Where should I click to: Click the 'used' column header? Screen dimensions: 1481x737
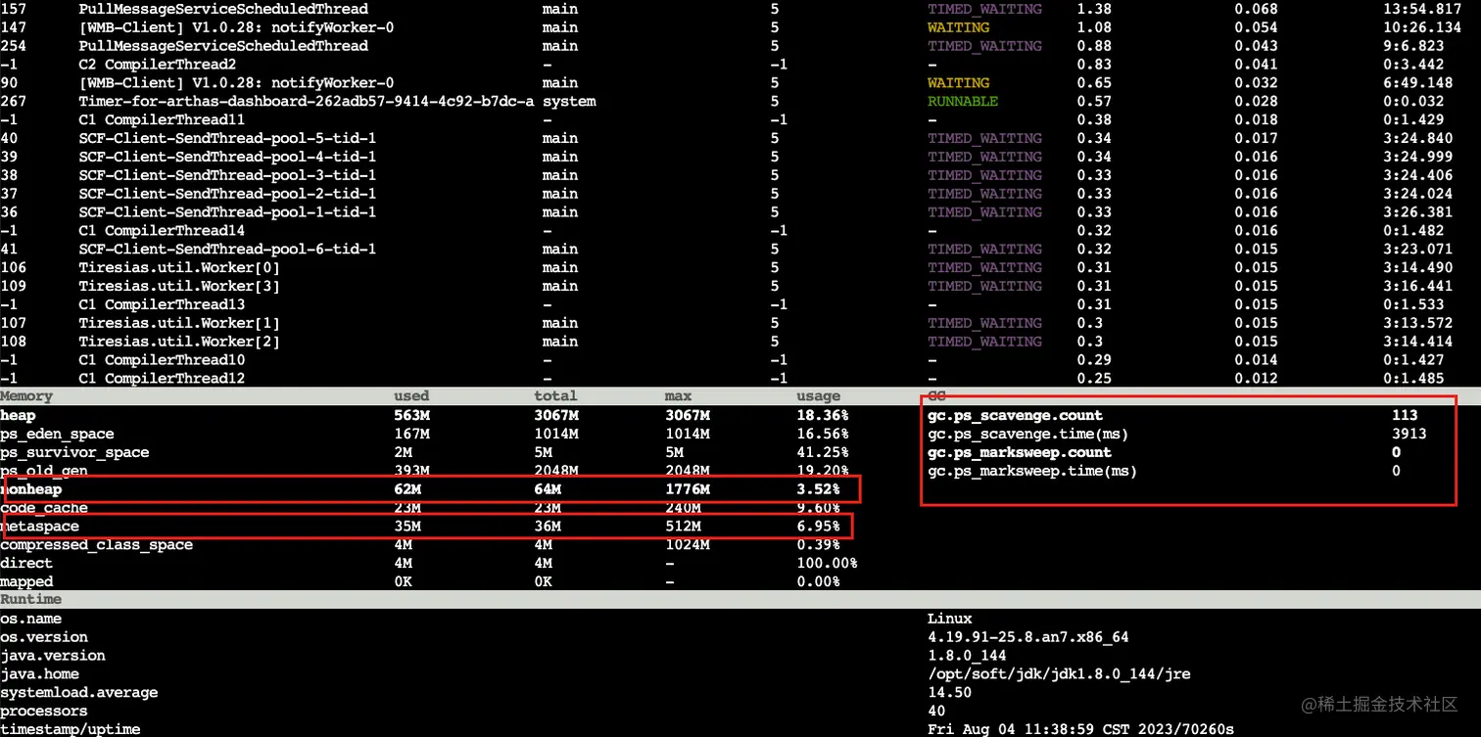click(411, 396)
